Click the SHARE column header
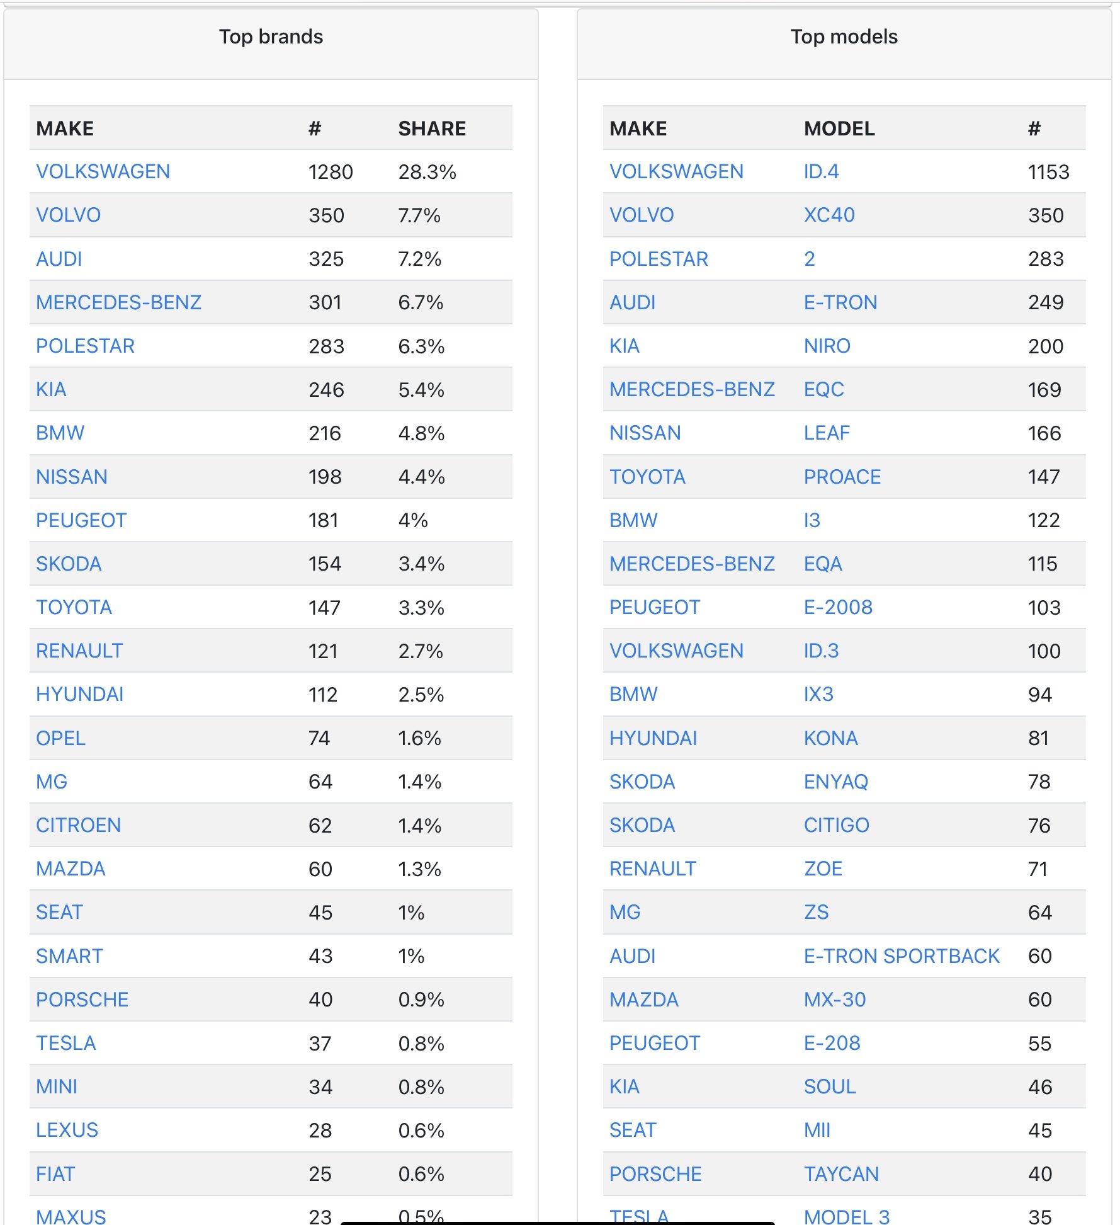The width and height of the screenshot is (1120, 1225). (x=432, y=128)
